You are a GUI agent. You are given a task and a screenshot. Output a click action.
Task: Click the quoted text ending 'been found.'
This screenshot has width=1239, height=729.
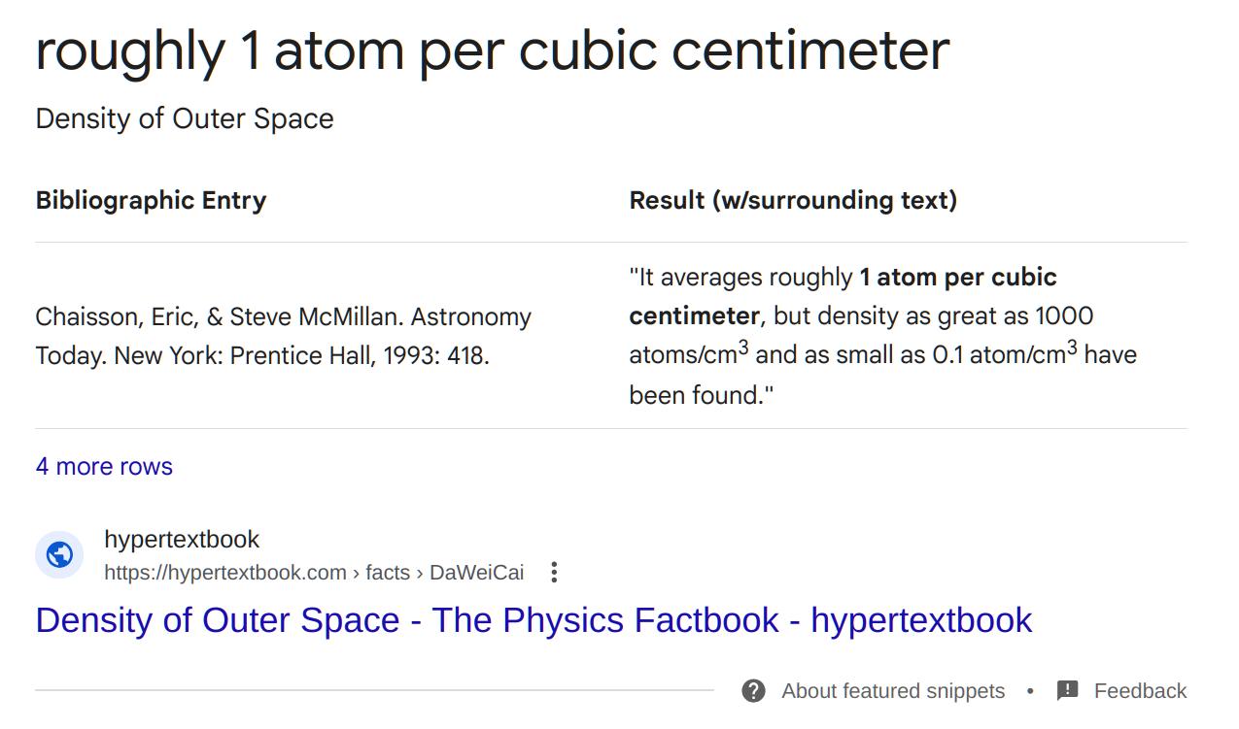tap(700, 395)
